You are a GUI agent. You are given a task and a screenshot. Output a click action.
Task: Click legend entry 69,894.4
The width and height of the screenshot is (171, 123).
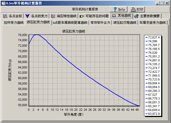point(152,83)
